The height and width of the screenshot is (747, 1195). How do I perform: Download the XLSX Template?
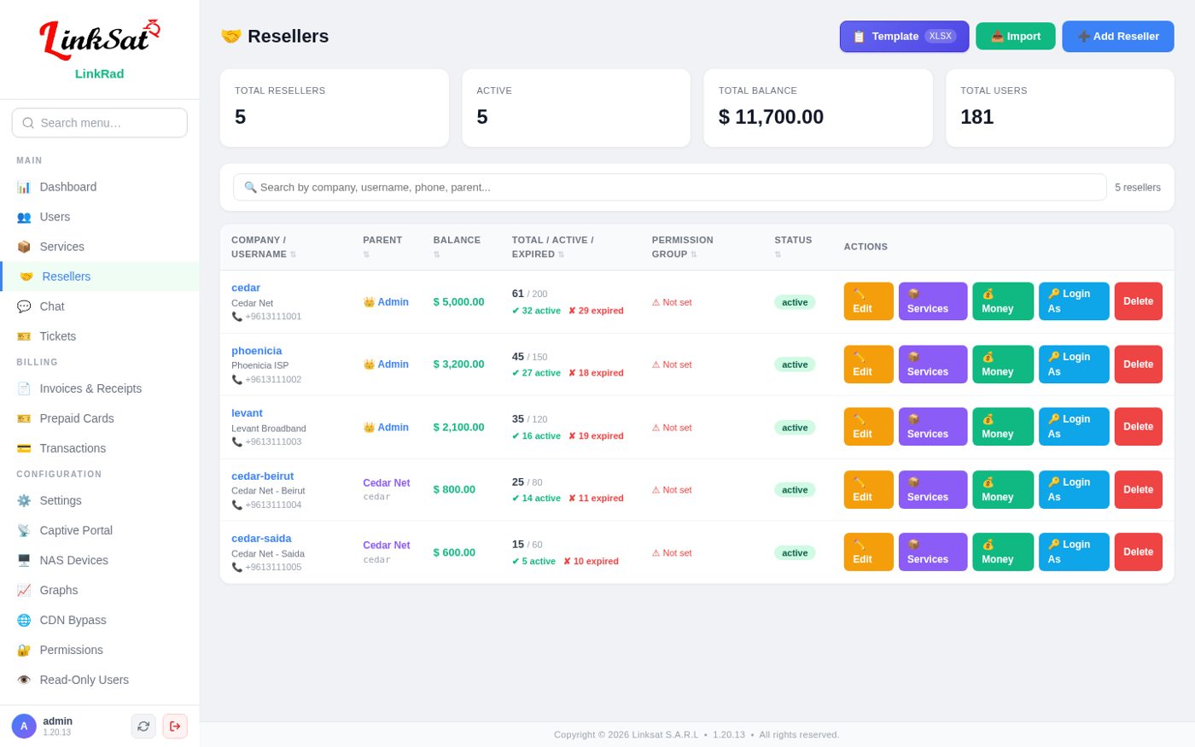[904, 36]
